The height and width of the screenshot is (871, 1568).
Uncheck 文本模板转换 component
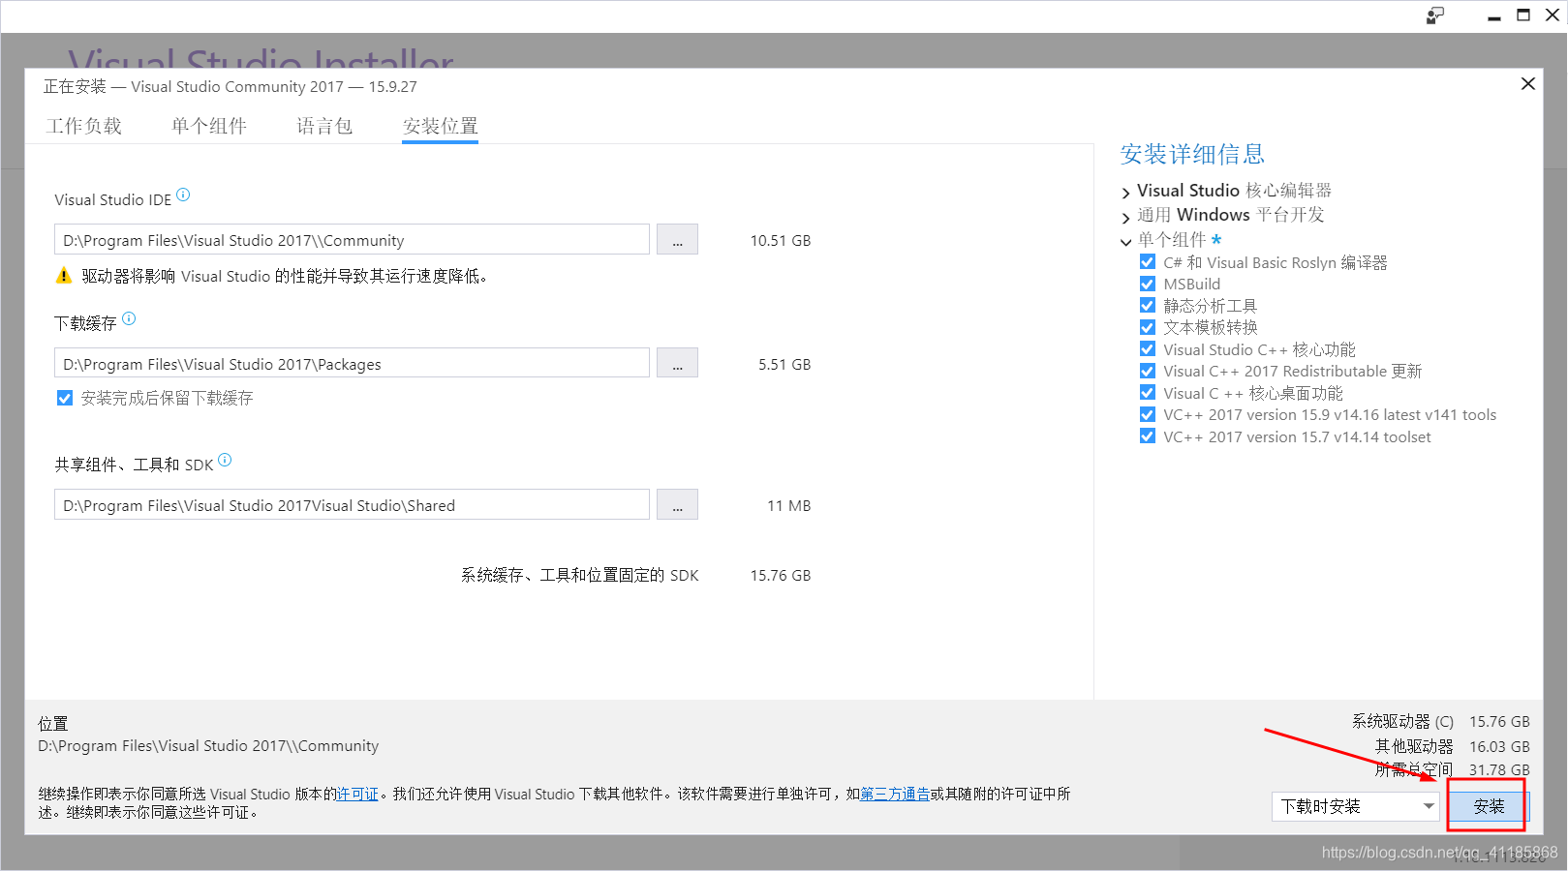[x=1148, y=327]
